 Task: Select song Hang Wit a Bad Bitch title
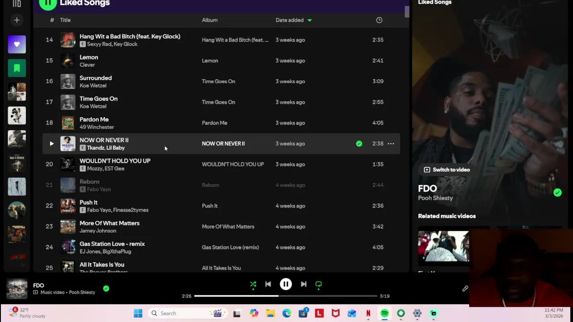point(130,36)
